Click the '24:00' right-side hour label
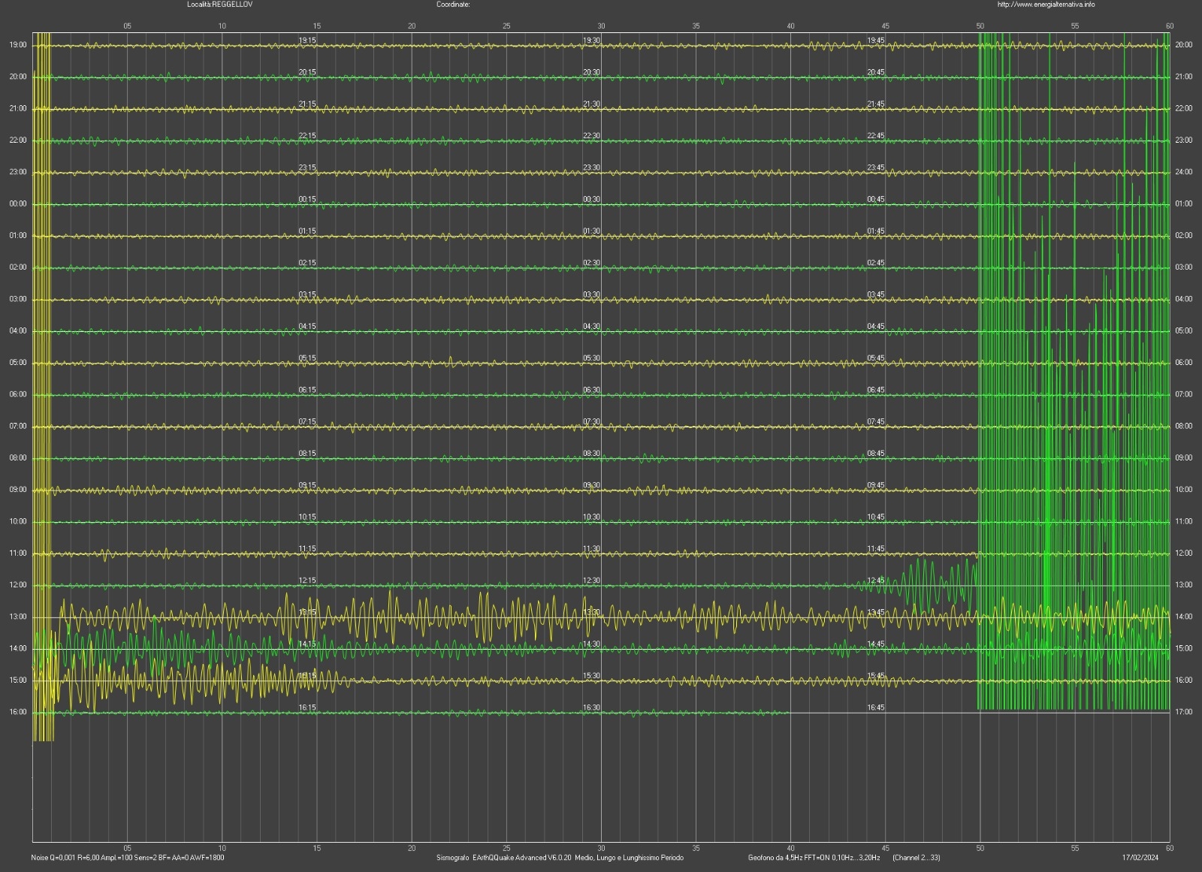1202x872 pixels. (x=1183, y=172)
